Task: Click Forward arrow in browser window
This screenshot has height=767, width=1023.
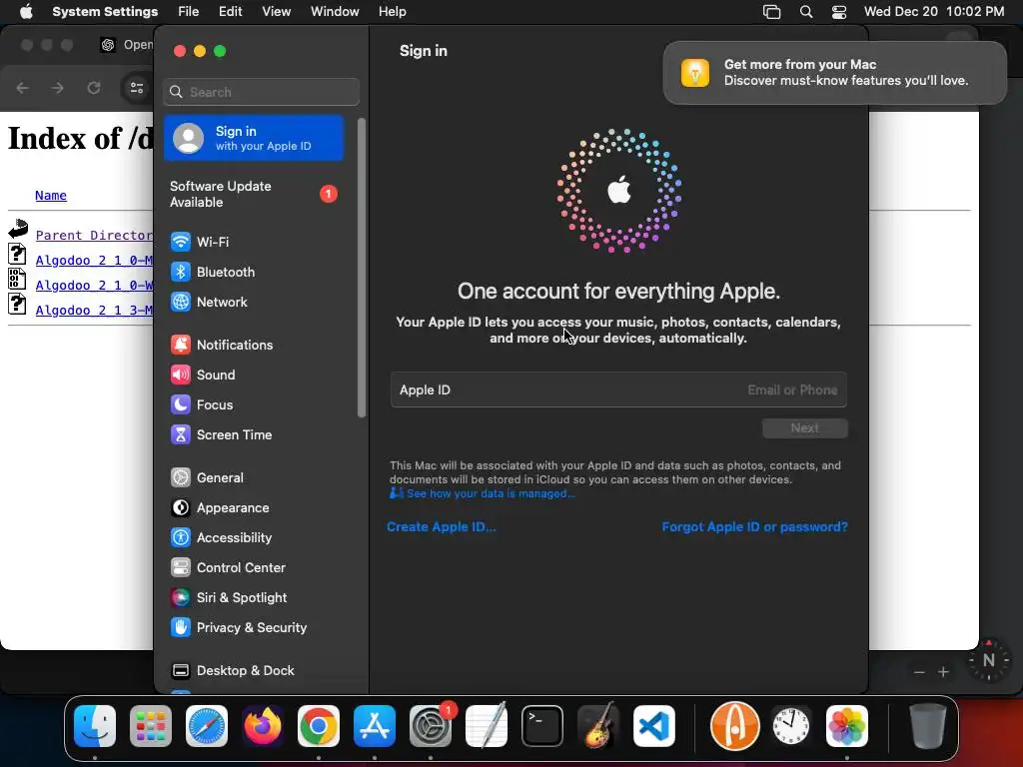Action: pos(58,88)
